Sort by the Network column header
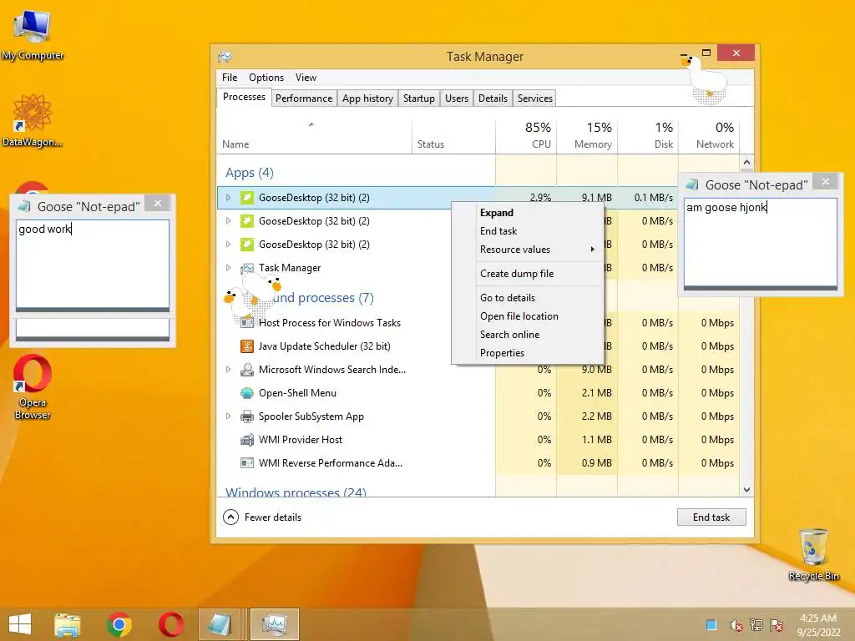This screenshot has height=641, width=855. click(710, 135)
